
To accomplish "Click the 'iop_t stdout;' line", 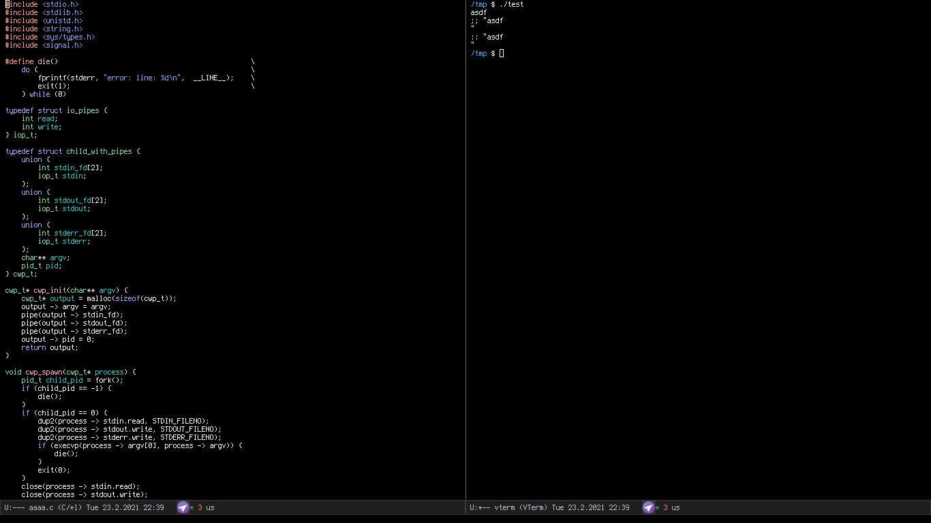I will coord(64,208).
